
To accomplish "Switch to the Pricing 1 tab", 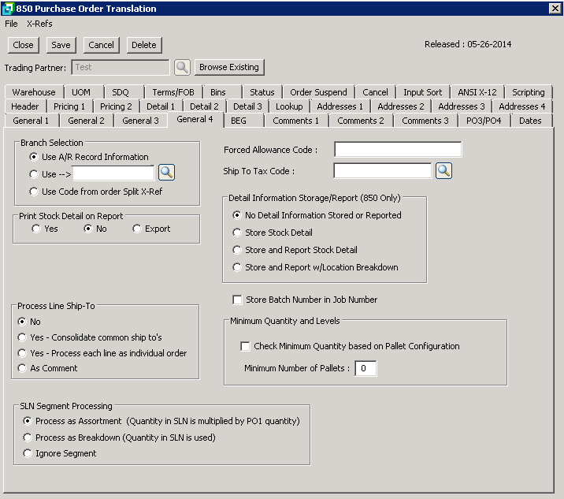I will (69, 106).
